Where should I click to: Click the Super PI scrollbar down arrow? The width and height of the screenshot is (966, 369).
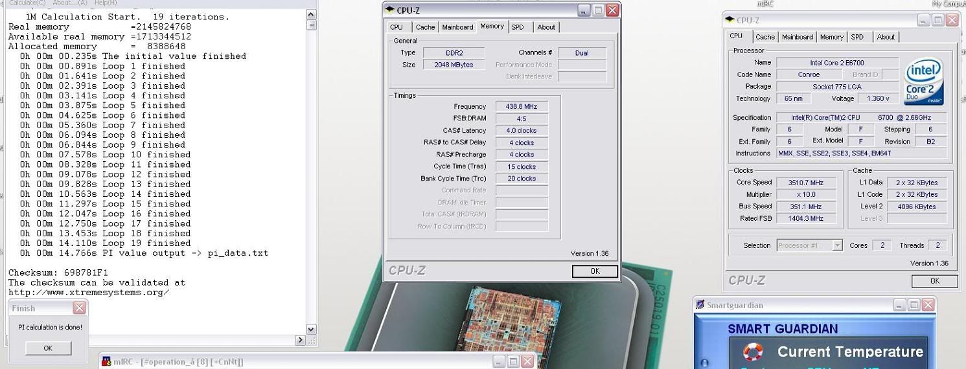[311, 330]
